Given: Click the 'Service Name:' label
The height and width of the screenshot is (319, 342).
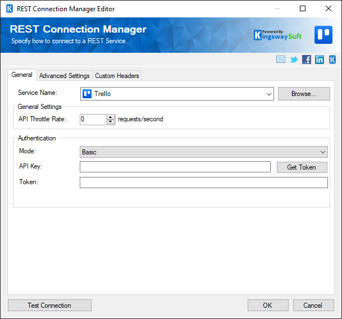Looking at the screenshot, I should (38, 93).
